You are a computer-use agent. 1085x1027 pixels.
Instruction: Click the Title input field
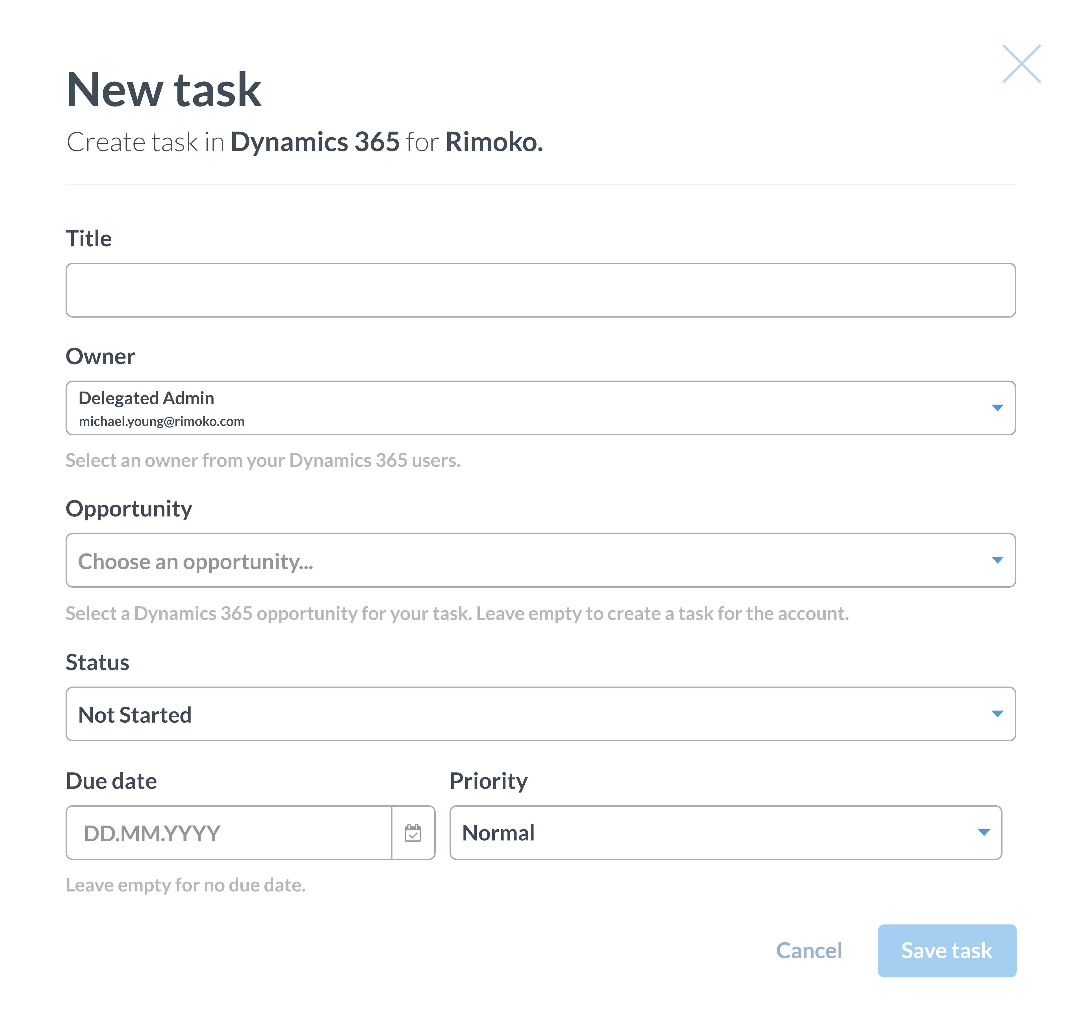[540, 290]
